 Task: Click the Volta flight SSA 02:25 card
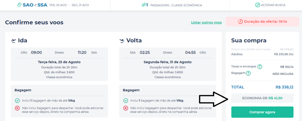pyautogui.click(x=168, y=64)
